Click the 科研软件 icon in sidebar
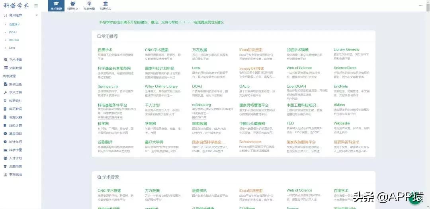The image size is (430, 209). (x=6, y=101)
